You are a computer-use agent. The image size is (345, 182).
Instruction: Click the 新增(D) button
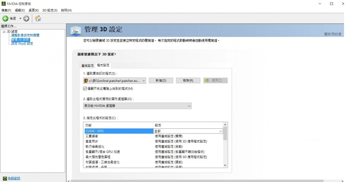(x=161, y=80)
